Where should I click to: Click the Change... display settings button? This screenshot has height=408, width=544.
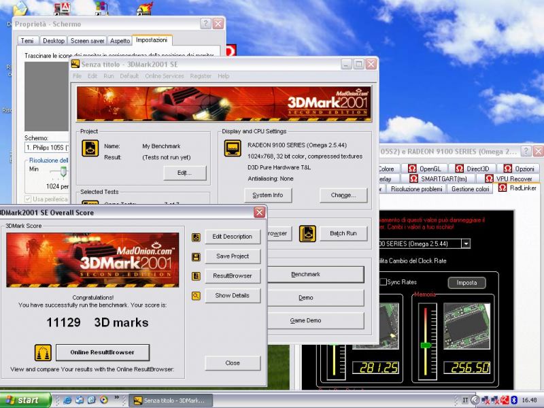pyautogui.click(x=343, y=195)
